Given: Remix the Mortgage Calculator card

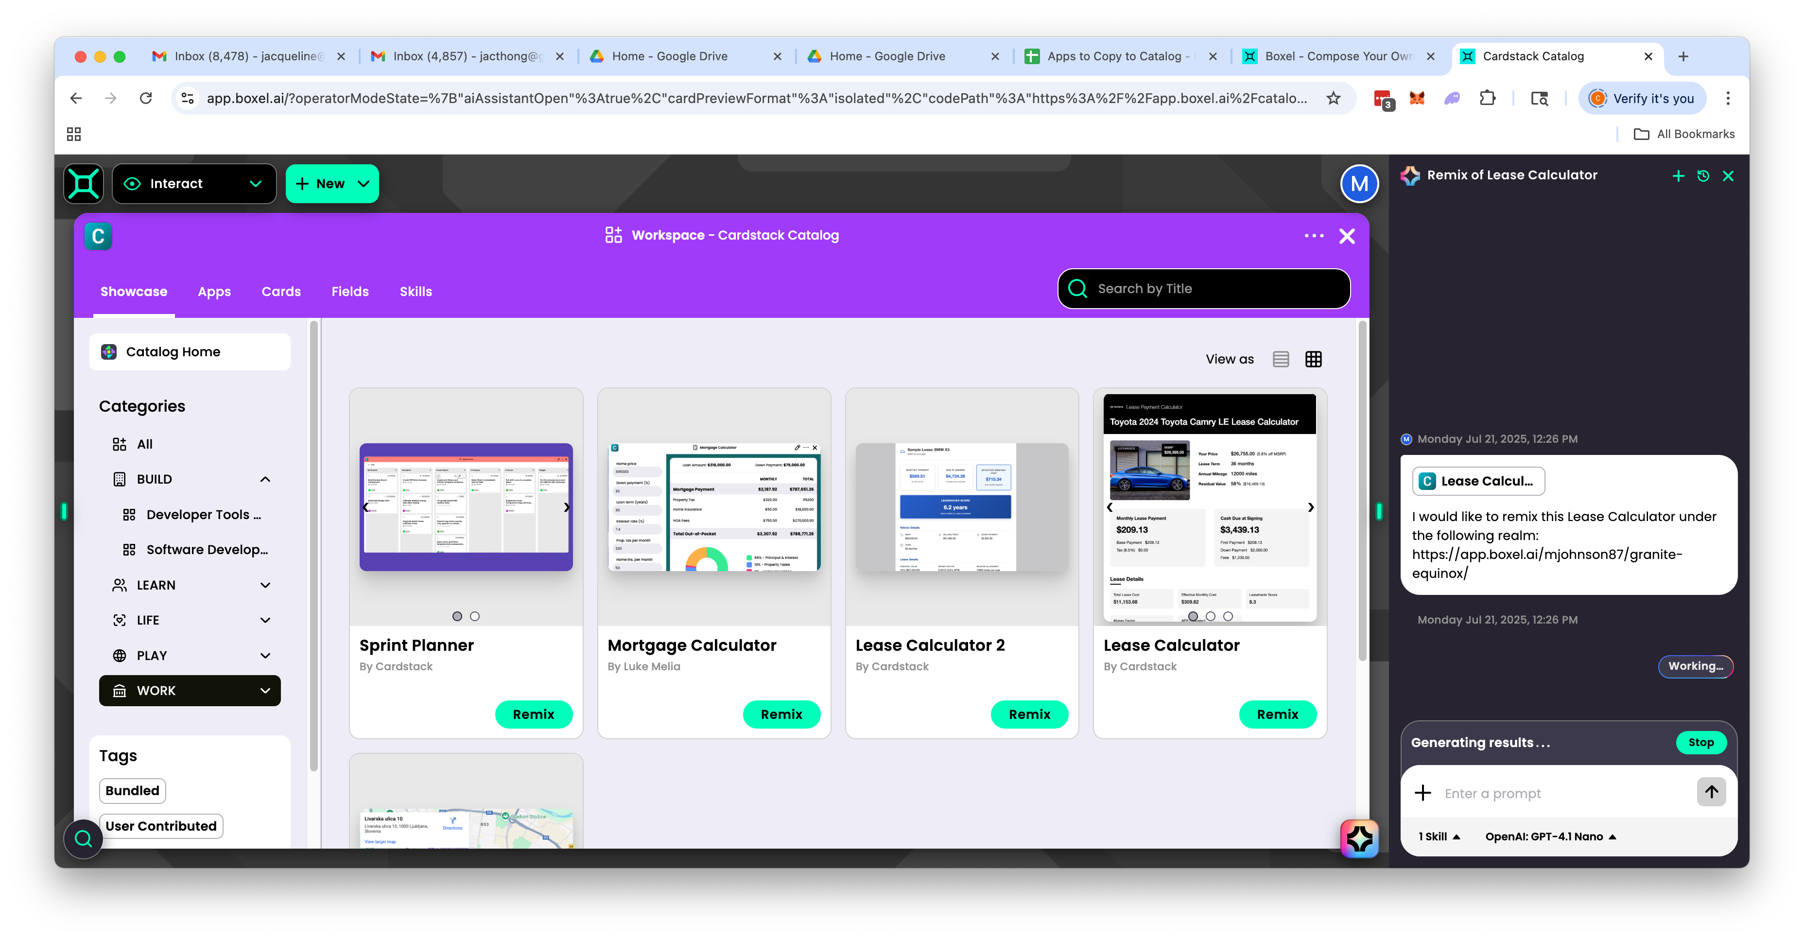Looking at the screenshot, I should point(781,714).
